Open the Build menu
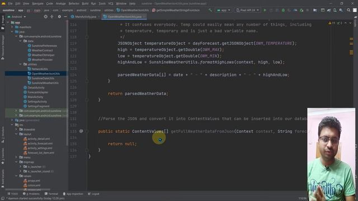This screenshot has height=201, width=358. coord(85,4)
